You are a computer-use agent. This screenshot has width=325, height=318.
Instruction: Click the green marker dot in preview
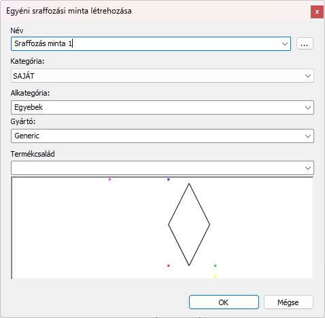[216, 266]
